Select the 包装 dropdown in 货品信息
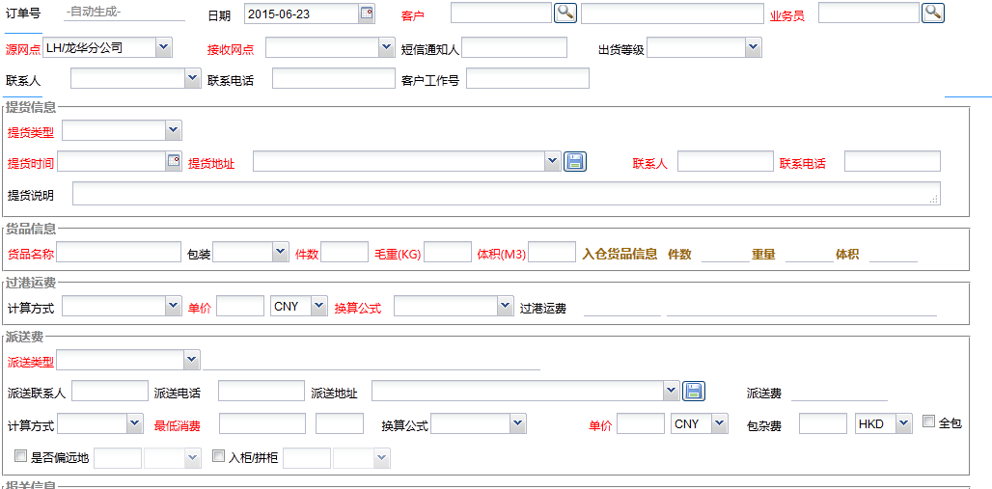Screen dimensions: 992x489 pyautogui.click(x=280, y=252)
